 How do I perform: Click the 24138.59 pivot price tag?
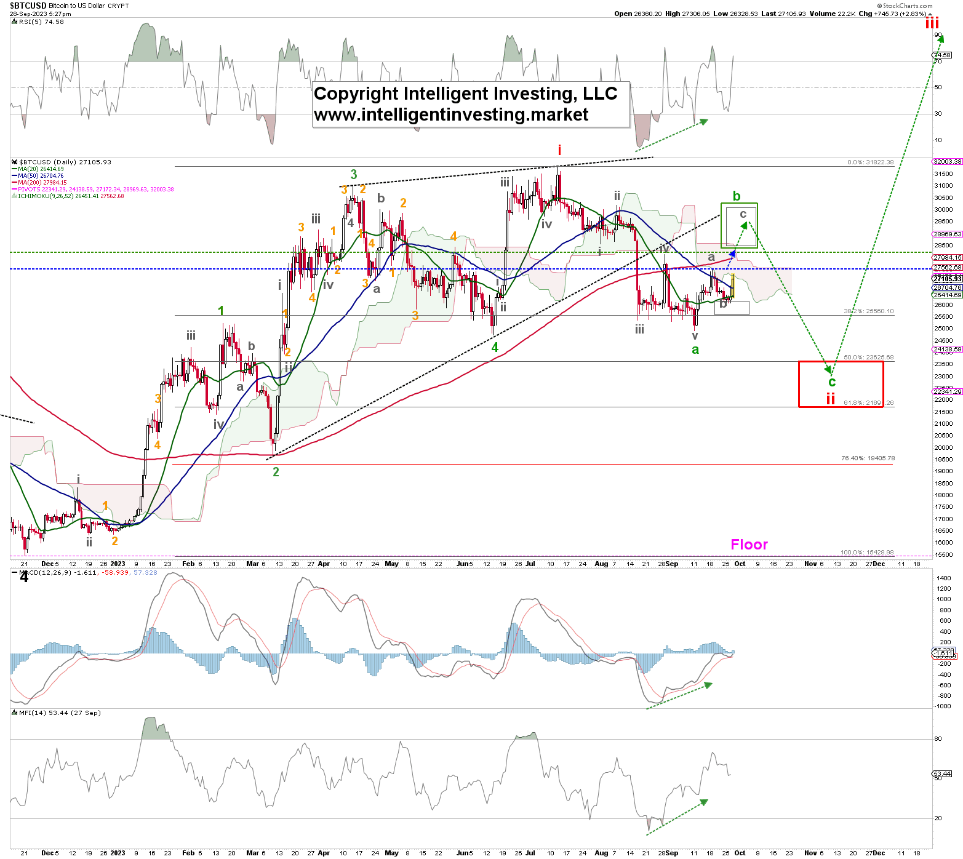coord(947,350)
